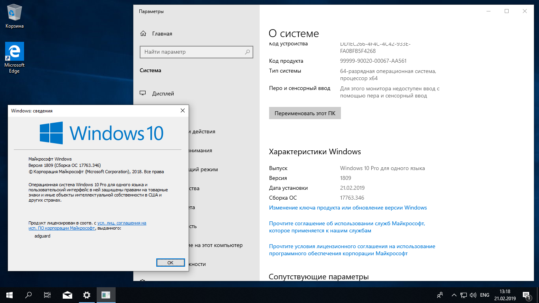Click the Windows Start button
Viewport: 539px width, 303px height.
[x=9, y=295]
